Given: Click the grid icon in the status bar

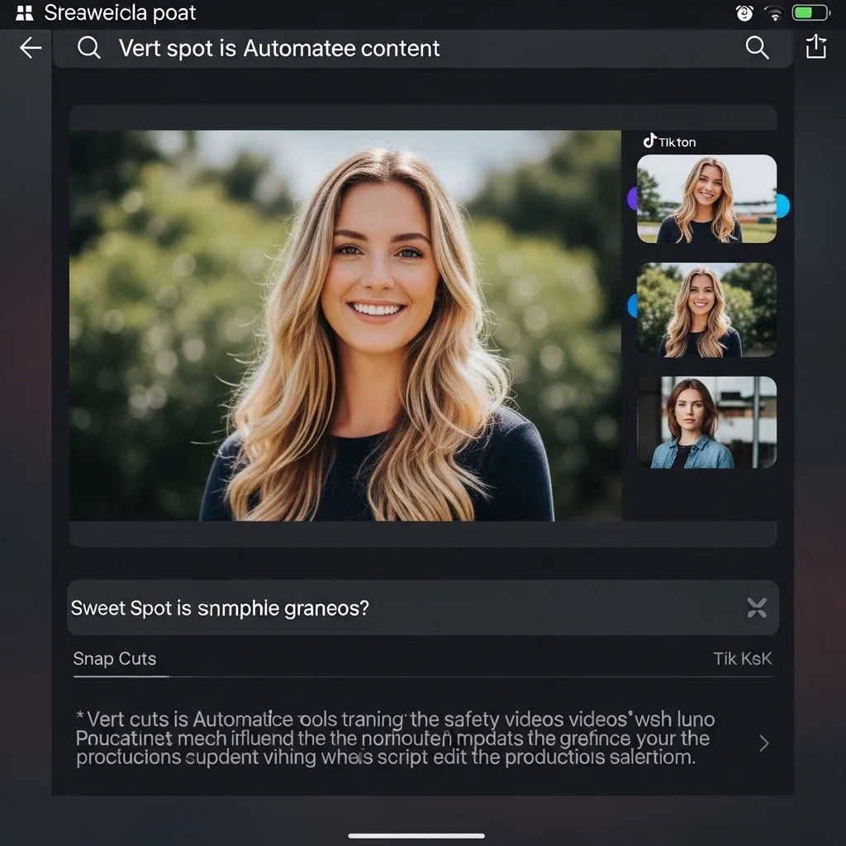Looking at the screenshot, I should pos(24,13).
